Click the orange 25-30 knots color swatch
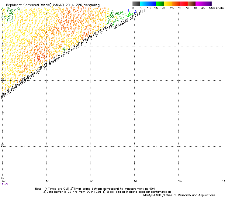 point(176,4)
